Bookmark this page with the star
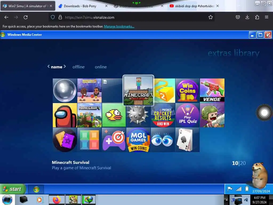The image size is (273, 205). click(211, 17)
